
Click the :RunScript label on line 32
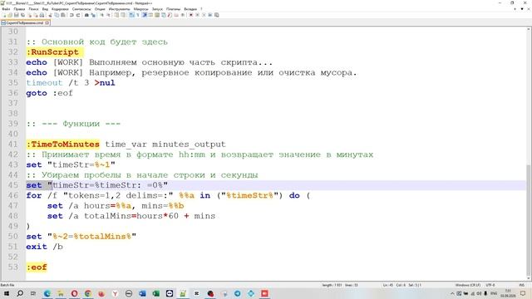52,51
